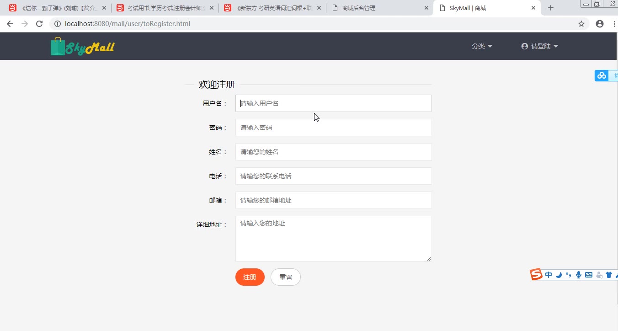Focus the 姓名 input field
618x331 pixels.
(x=334, y=152)
